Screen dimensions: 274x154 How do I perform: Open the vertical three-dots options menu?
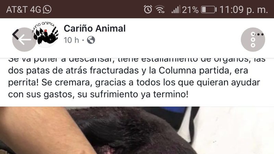(x=253, y=40)
